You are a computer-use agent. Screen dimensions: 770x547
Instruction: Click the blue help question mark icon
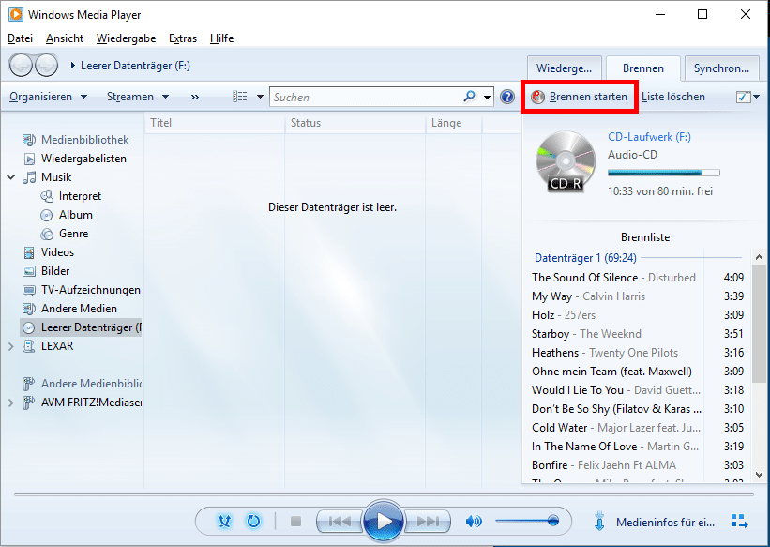click(x=506, y=97)
